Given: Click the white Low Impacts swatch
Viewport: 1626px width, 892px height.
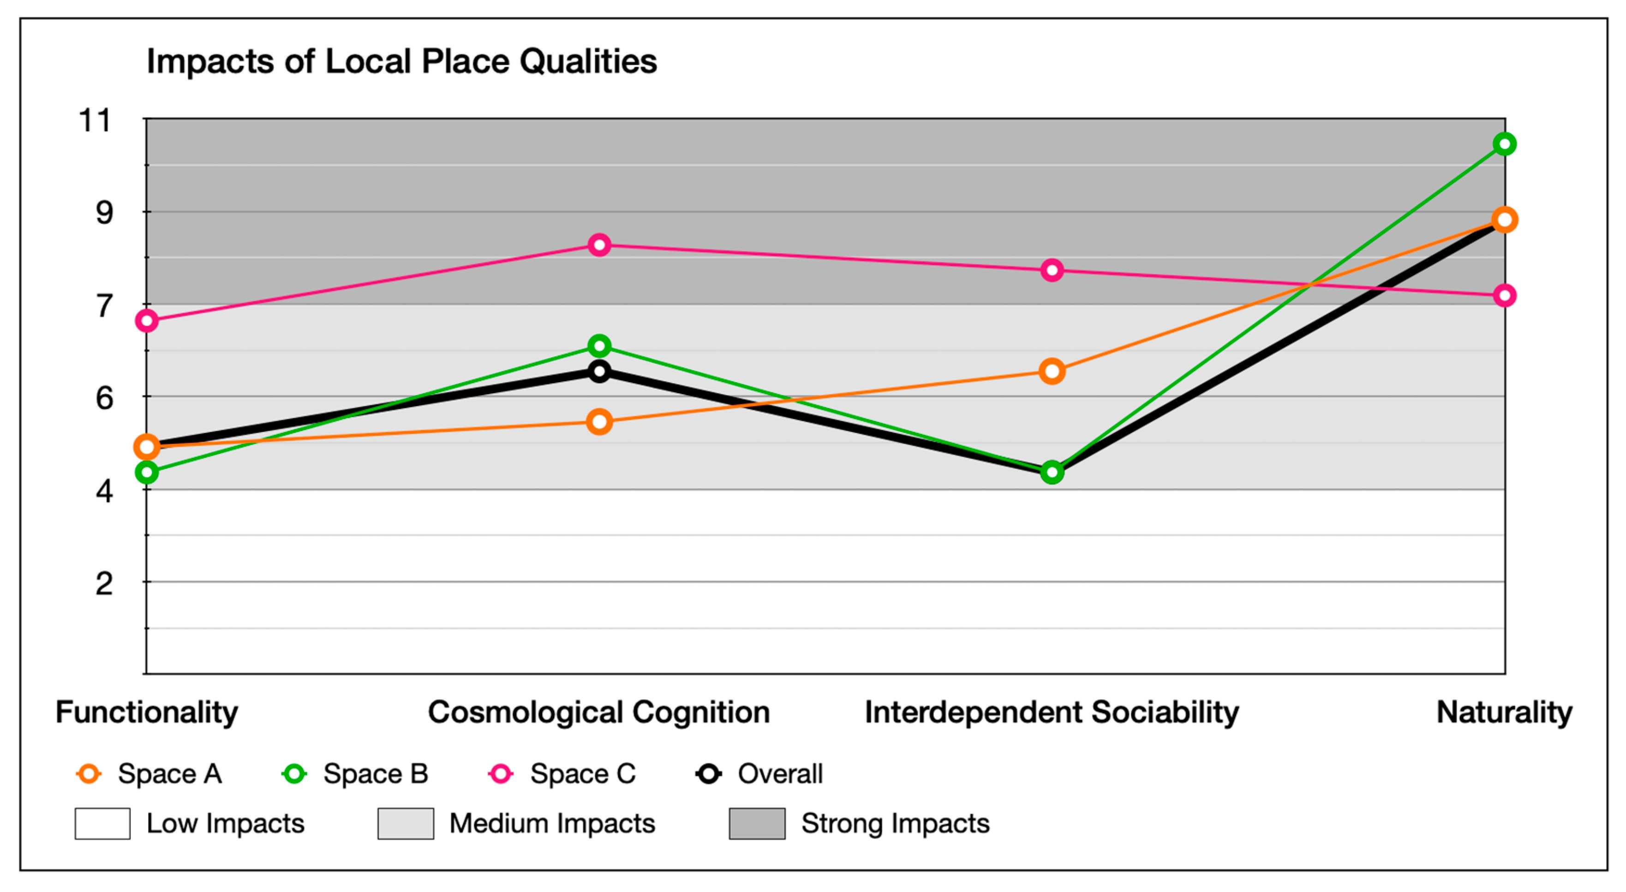Looking at the screenshot, I should point(102,823).
